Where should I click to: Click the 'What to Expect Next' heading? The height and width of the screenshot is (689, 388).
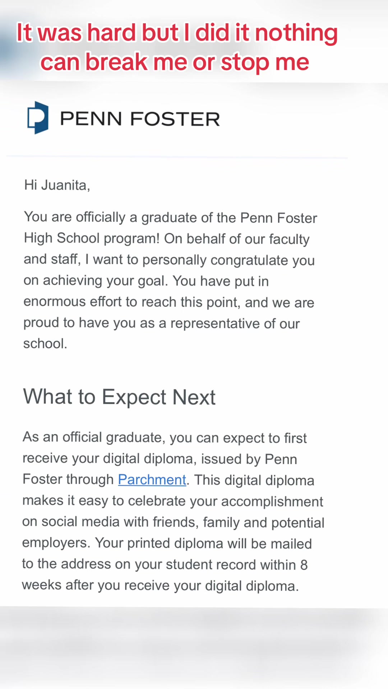click(x=119, y=397)
